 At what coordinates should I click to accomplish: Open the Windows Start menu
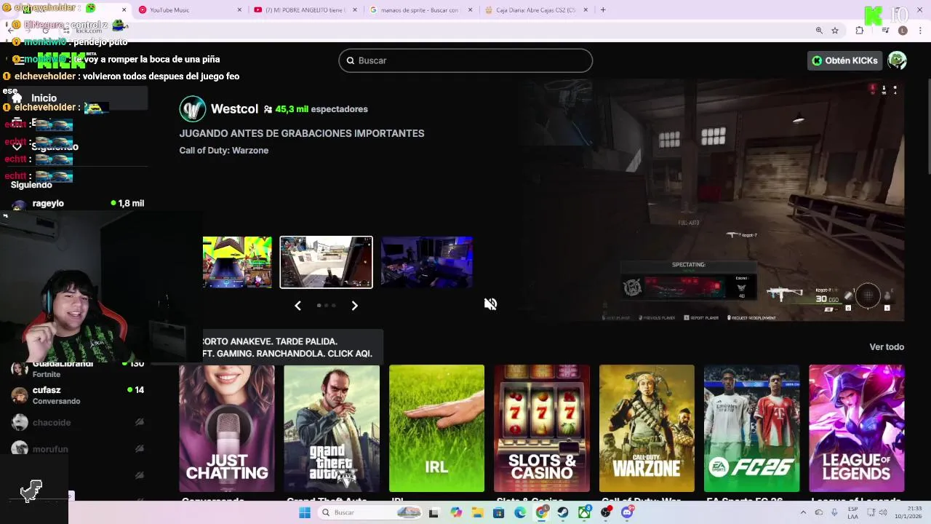[x=305, y=512]
